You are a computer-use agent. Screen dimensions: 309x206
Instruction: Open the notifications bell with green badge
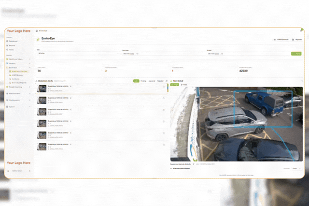(x=301, y=30)
